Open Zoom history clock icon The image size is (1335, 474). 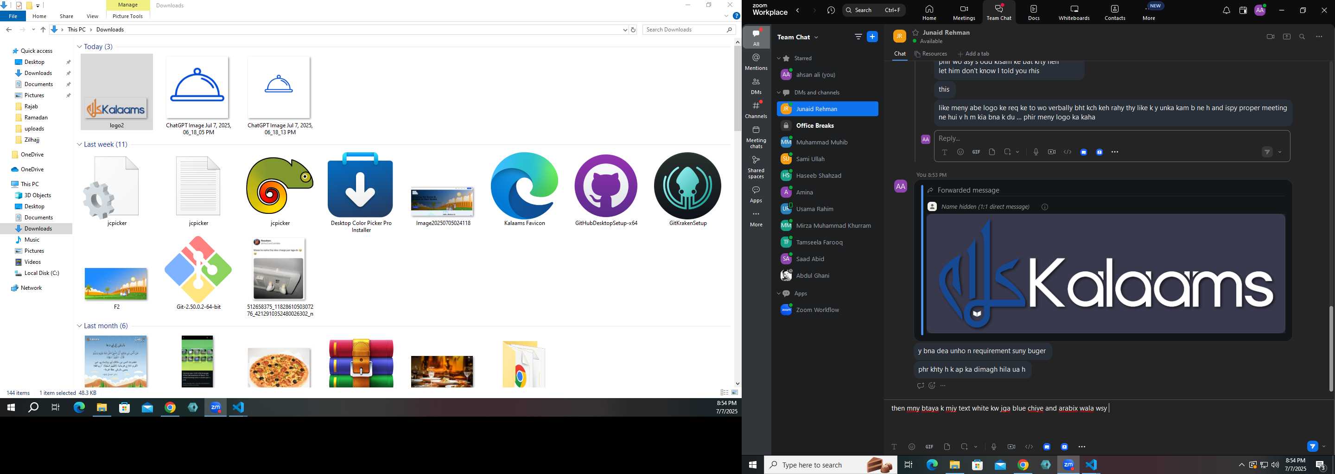(831, 10)
